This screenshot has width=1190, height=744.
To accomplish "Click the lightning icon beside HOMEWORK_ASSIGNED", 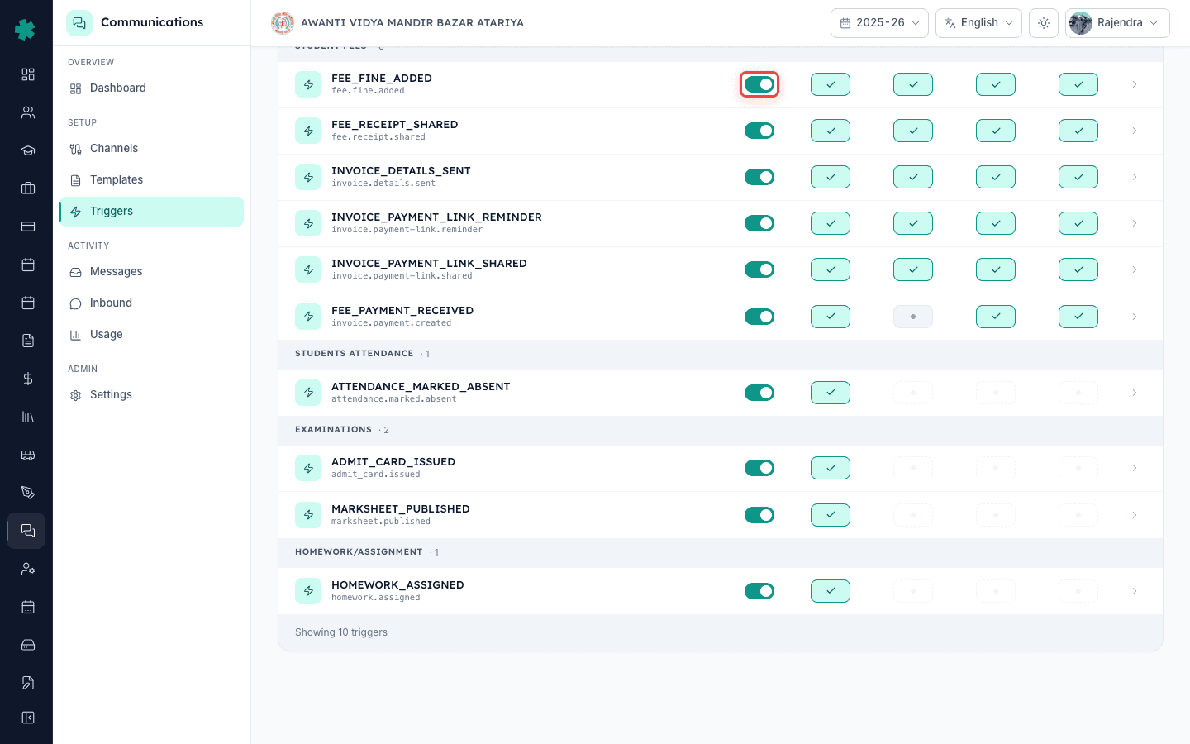I will pos(308,591).
